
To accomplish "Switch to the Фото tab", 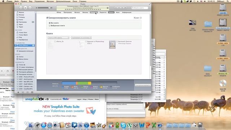I will (118, 12).
